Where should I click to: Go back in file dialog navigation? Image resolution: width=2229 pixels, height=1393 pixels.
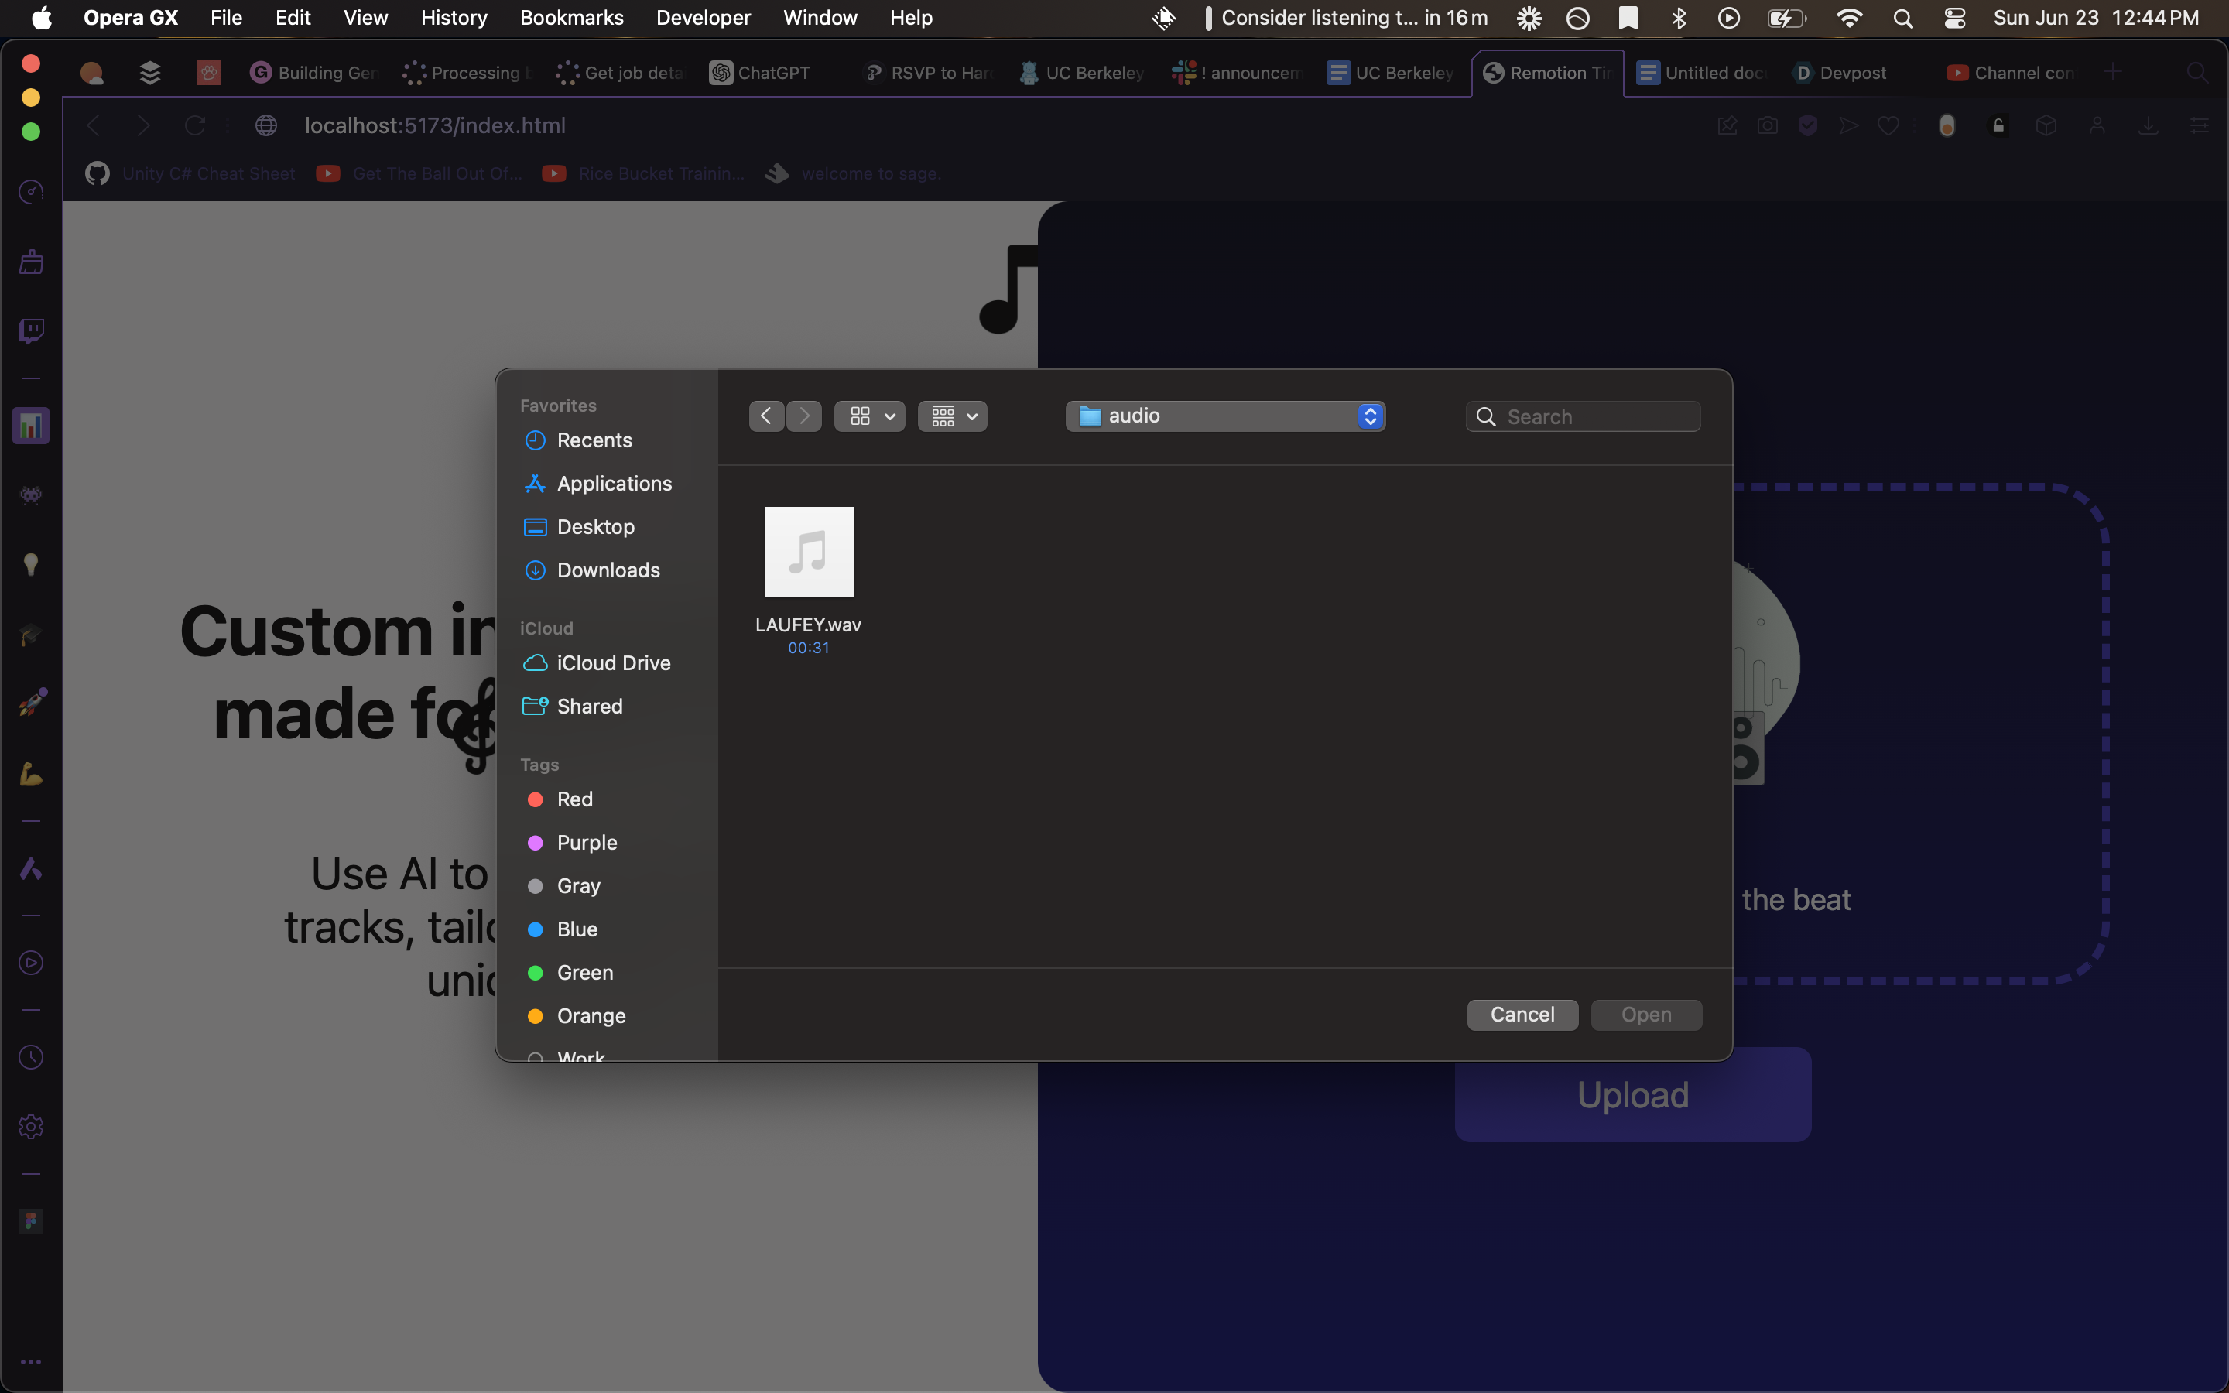coord(766,416)
